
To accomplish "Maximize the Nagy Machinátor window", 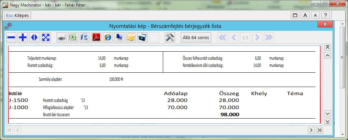I will [x=325, y=4].
